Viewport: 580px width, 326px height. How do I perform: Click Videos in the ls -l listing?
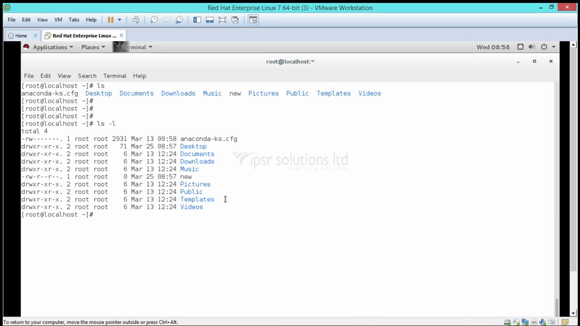pos(192,207)
